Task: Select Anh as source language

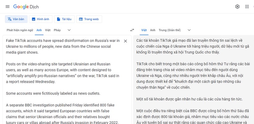Action: click(39, 30)
